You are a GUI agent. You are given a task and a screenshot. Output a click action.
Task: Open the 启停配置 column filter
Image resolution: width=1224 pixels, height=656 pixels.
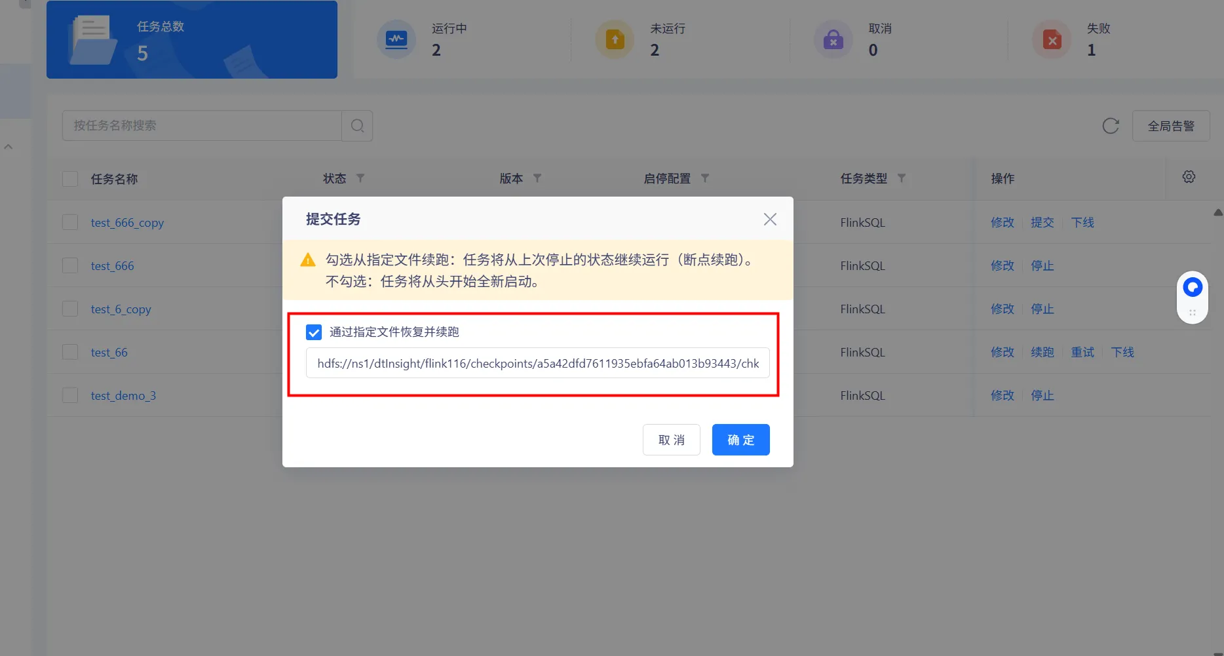[x=705, y=178]
